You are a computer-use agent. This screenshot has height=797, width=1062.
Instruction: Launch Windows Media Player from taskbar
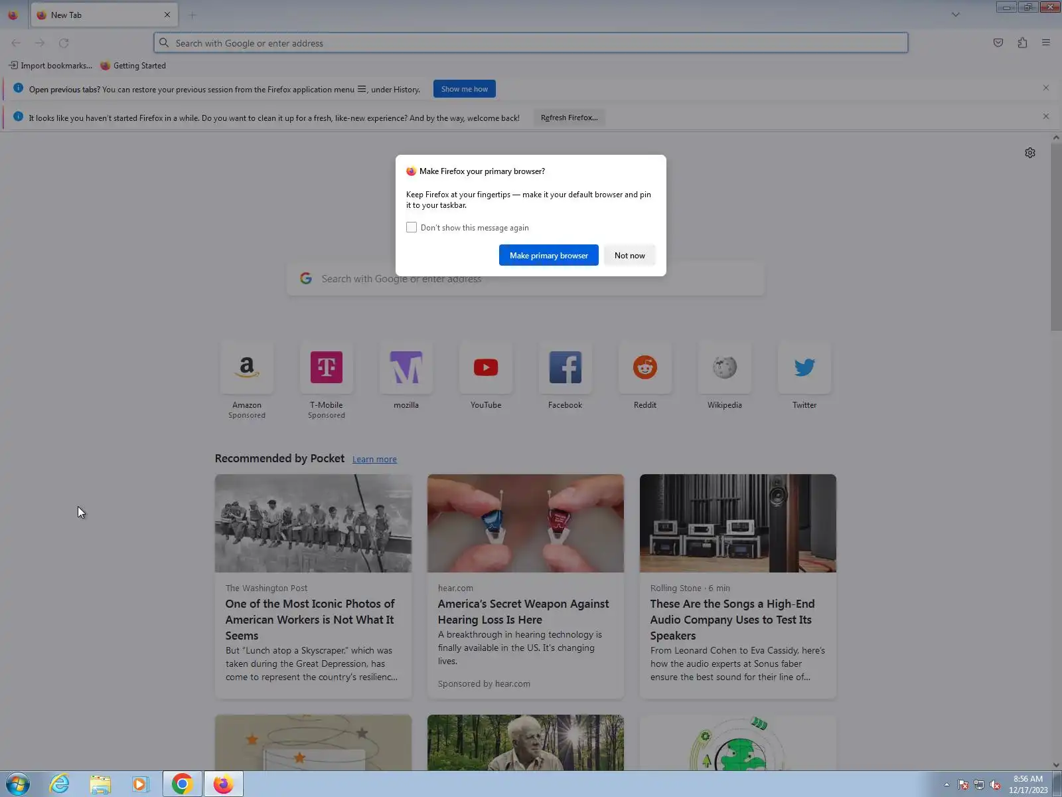click(x=141, y=784)
